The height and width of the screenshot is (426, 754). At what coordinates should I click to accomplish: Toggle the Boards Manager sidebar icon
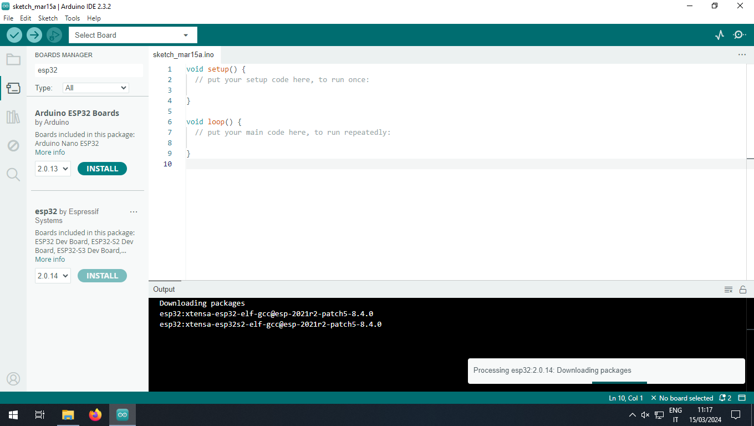tap(13, 88)
